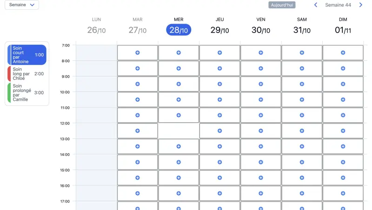Screen dimensions: 372x210
Task: Click the Aujourd'hui button
Action: [x=282, y=5]
